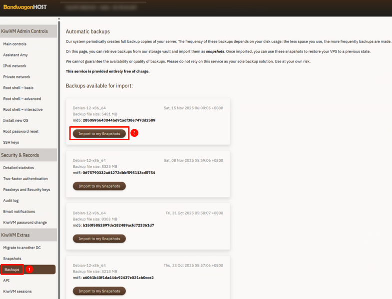Image resolution: width=392 pixels, height=299 pixels.
Task: Import the 15 Nov 2025 backup to snapshots
Action: [99, 134]
